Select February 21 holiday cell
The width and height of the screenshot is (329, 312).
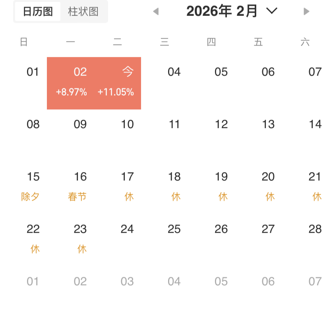315,186
